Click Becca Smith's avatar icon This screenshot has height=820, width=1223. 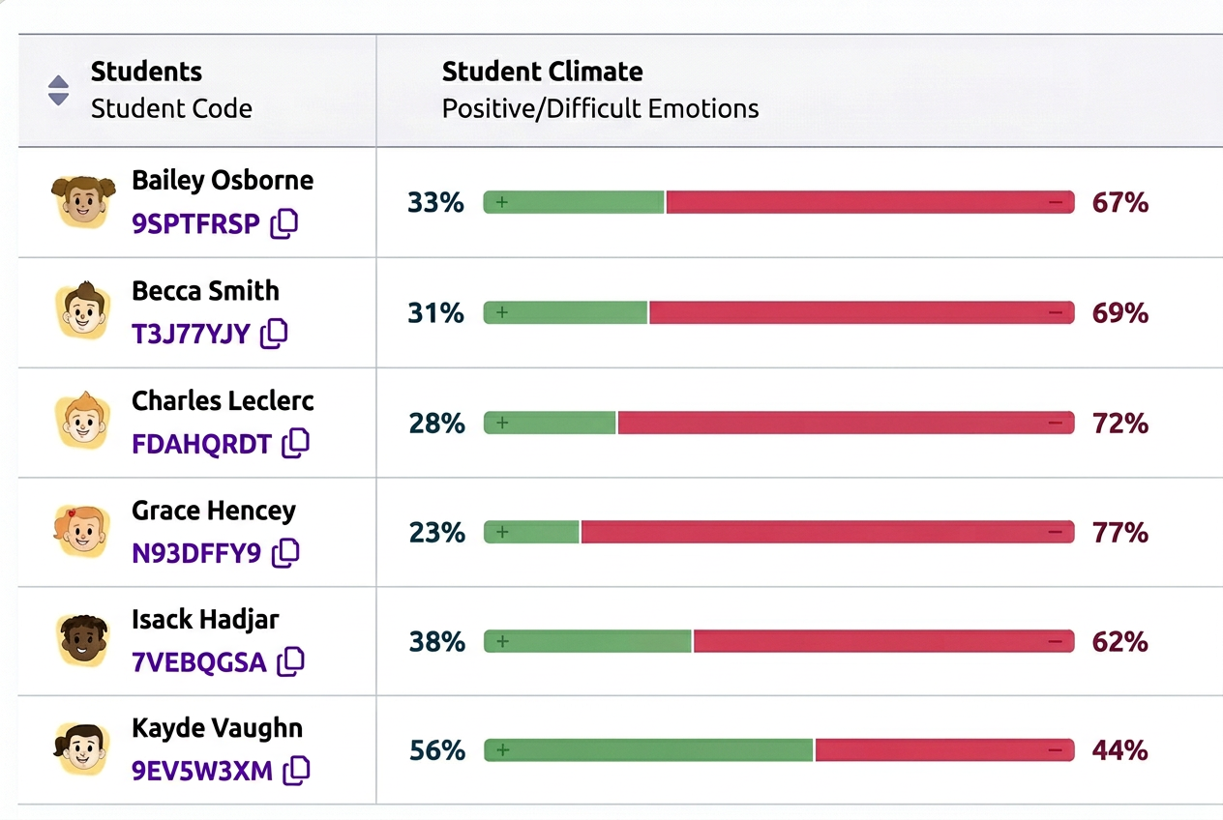point(82,310)
